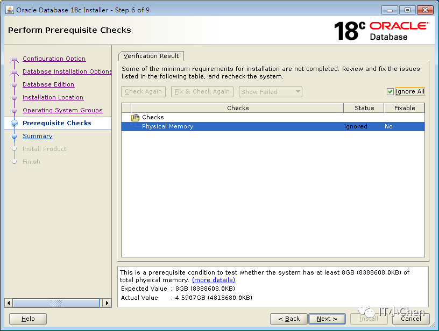The width and height of the screenshot is (439, 331).
Task: Click the Check Again button
Action: coord(143,92)
